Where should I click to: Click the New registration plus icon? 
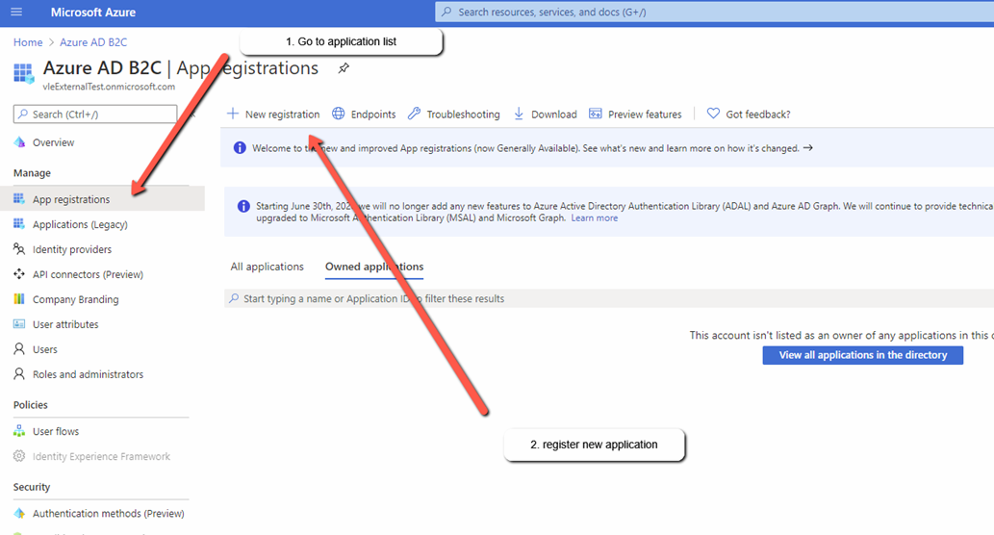[233, 114]
